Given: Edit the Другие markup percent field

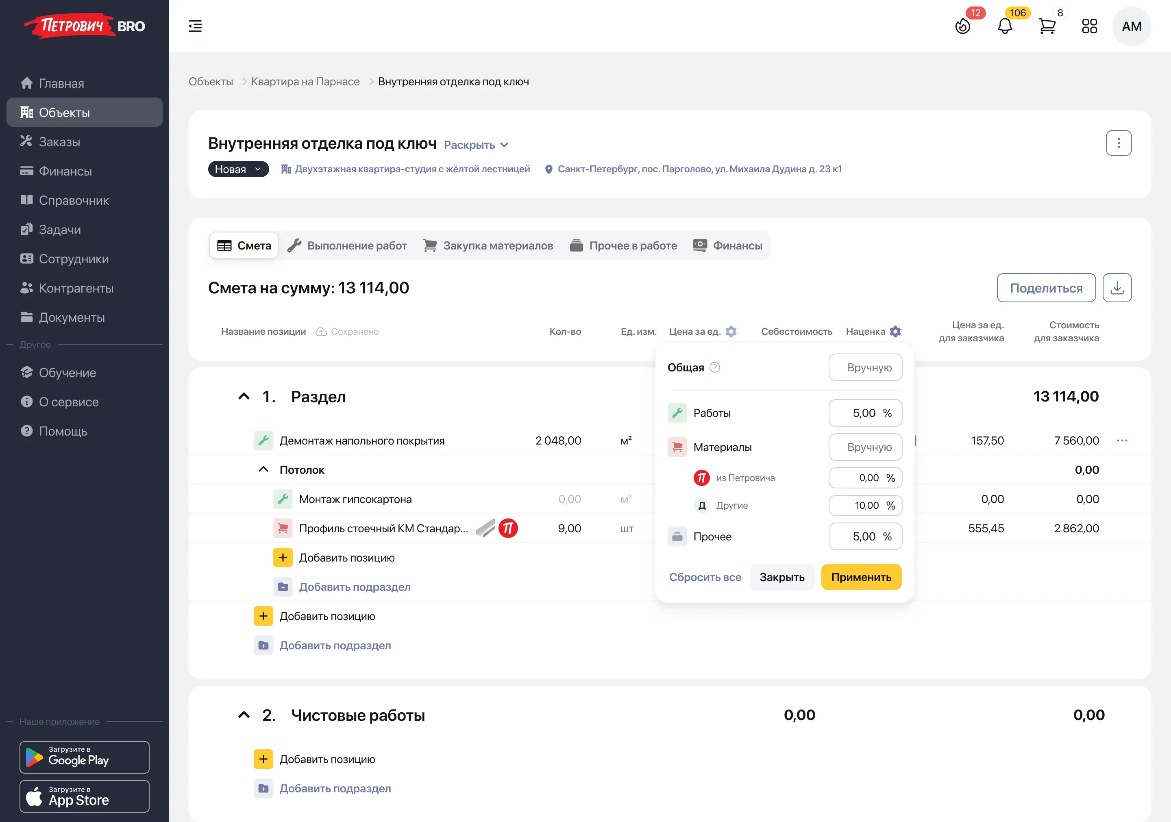Looking at the screenshot, I should [865, 505].
